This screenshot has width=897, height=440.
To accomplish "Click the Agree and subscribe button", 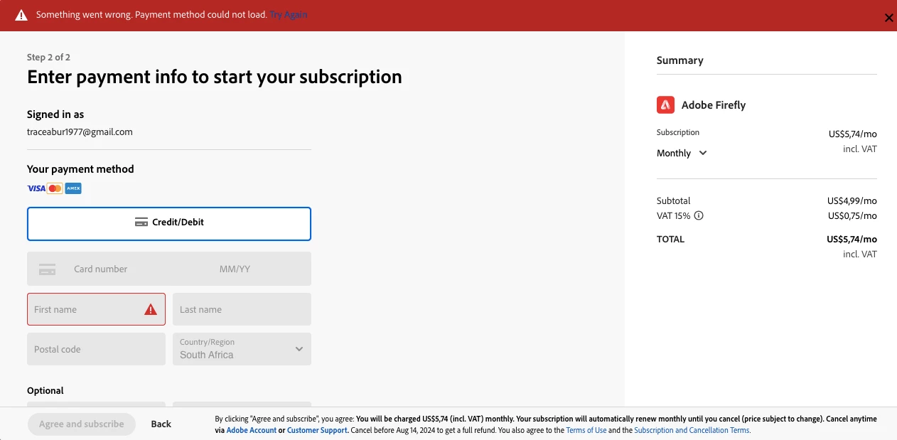I will point(82,424).
